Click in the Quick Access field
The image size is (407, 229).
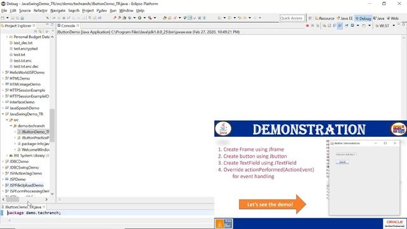292,18
